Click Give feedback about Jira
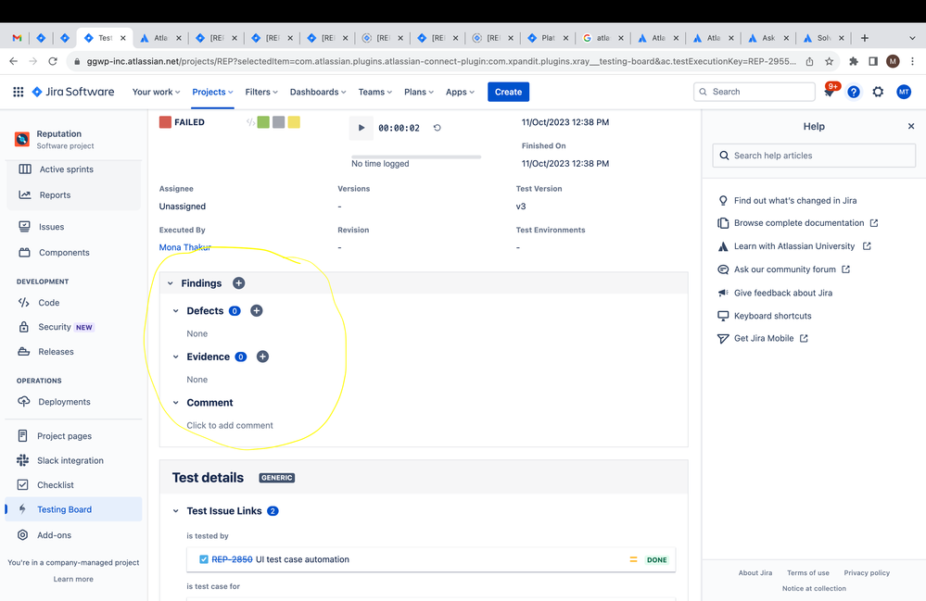The width and height of the screenshot is (926, 601). [x=783, y=294]
